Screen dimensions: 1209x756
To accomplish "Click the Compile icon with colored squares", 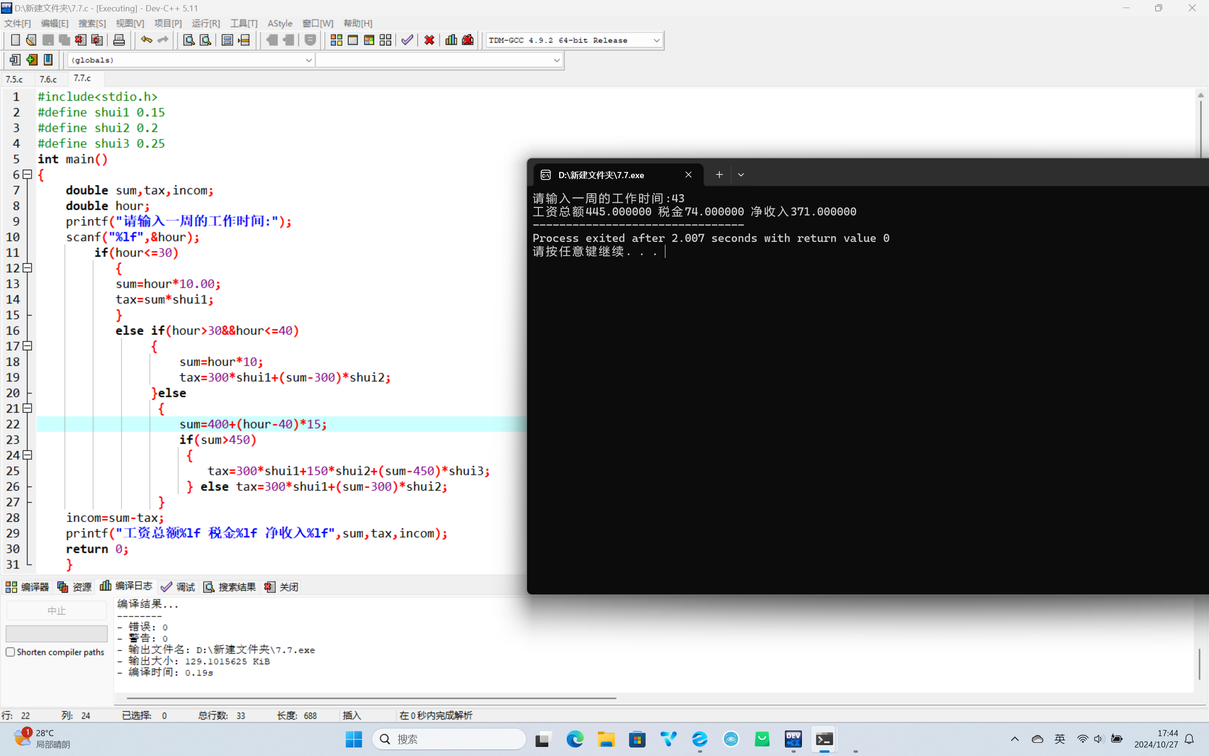I will (336, 40).
